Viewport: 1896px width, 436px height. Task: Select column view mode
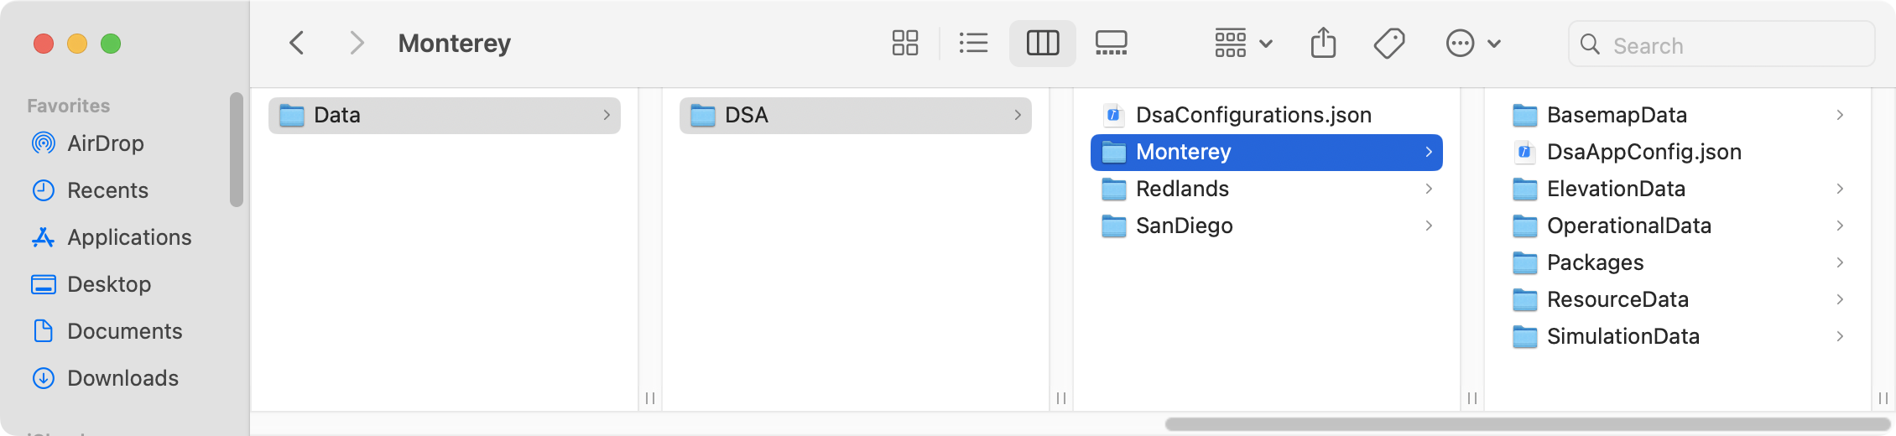(x=1043, y=43)
